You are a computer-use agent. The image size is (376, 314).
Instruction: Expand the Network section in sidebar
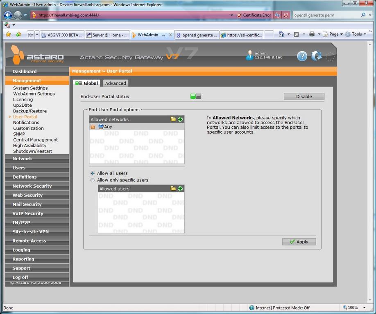coord(37,159)
